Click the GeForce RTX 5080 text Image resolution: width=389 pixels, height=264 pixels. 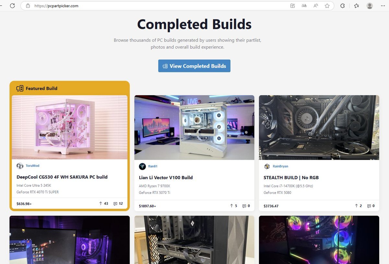click(x=277, y=193)
